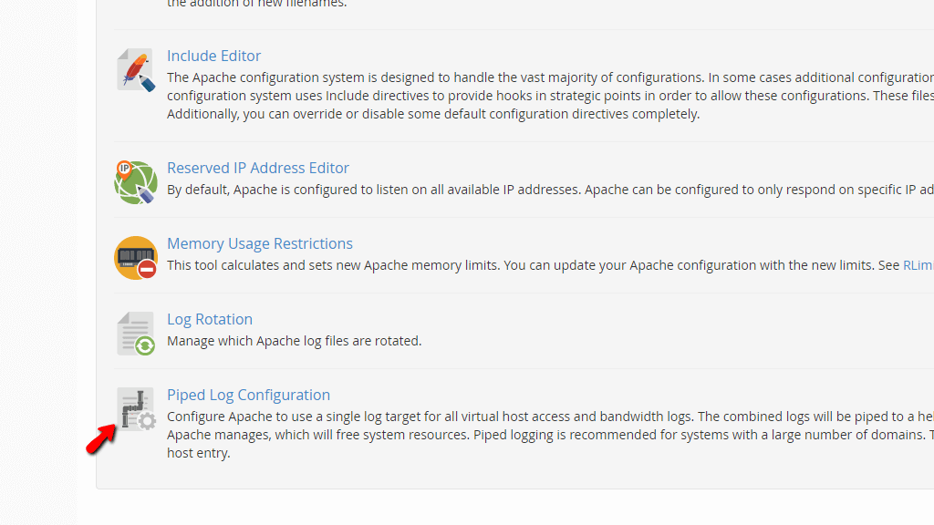The width and height of the screenshot is (934, 525).
Task: Follow the RLimit link in memory description
Action: coord(918,265)
